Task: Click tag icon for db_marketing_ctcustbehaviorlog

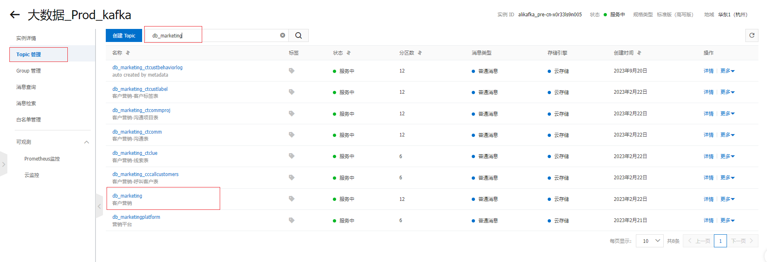Action: tap(292, 71)
